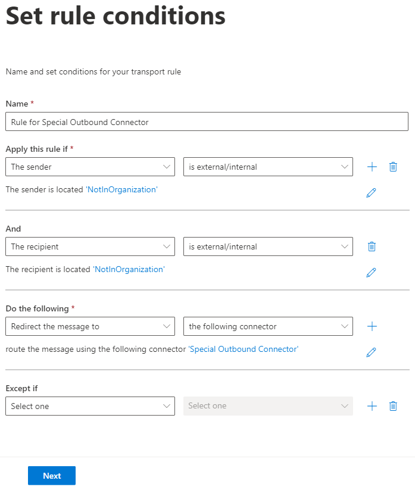The image size is (415, 490).
Task: Expand the sender 'is external/internal' dropdown
Action: pyautogui.click(x=268, y=167)
